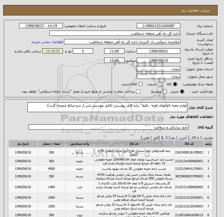Click product code 2132121215530001
The width and height of the screenshot is (224, 217).
point(189,197)
